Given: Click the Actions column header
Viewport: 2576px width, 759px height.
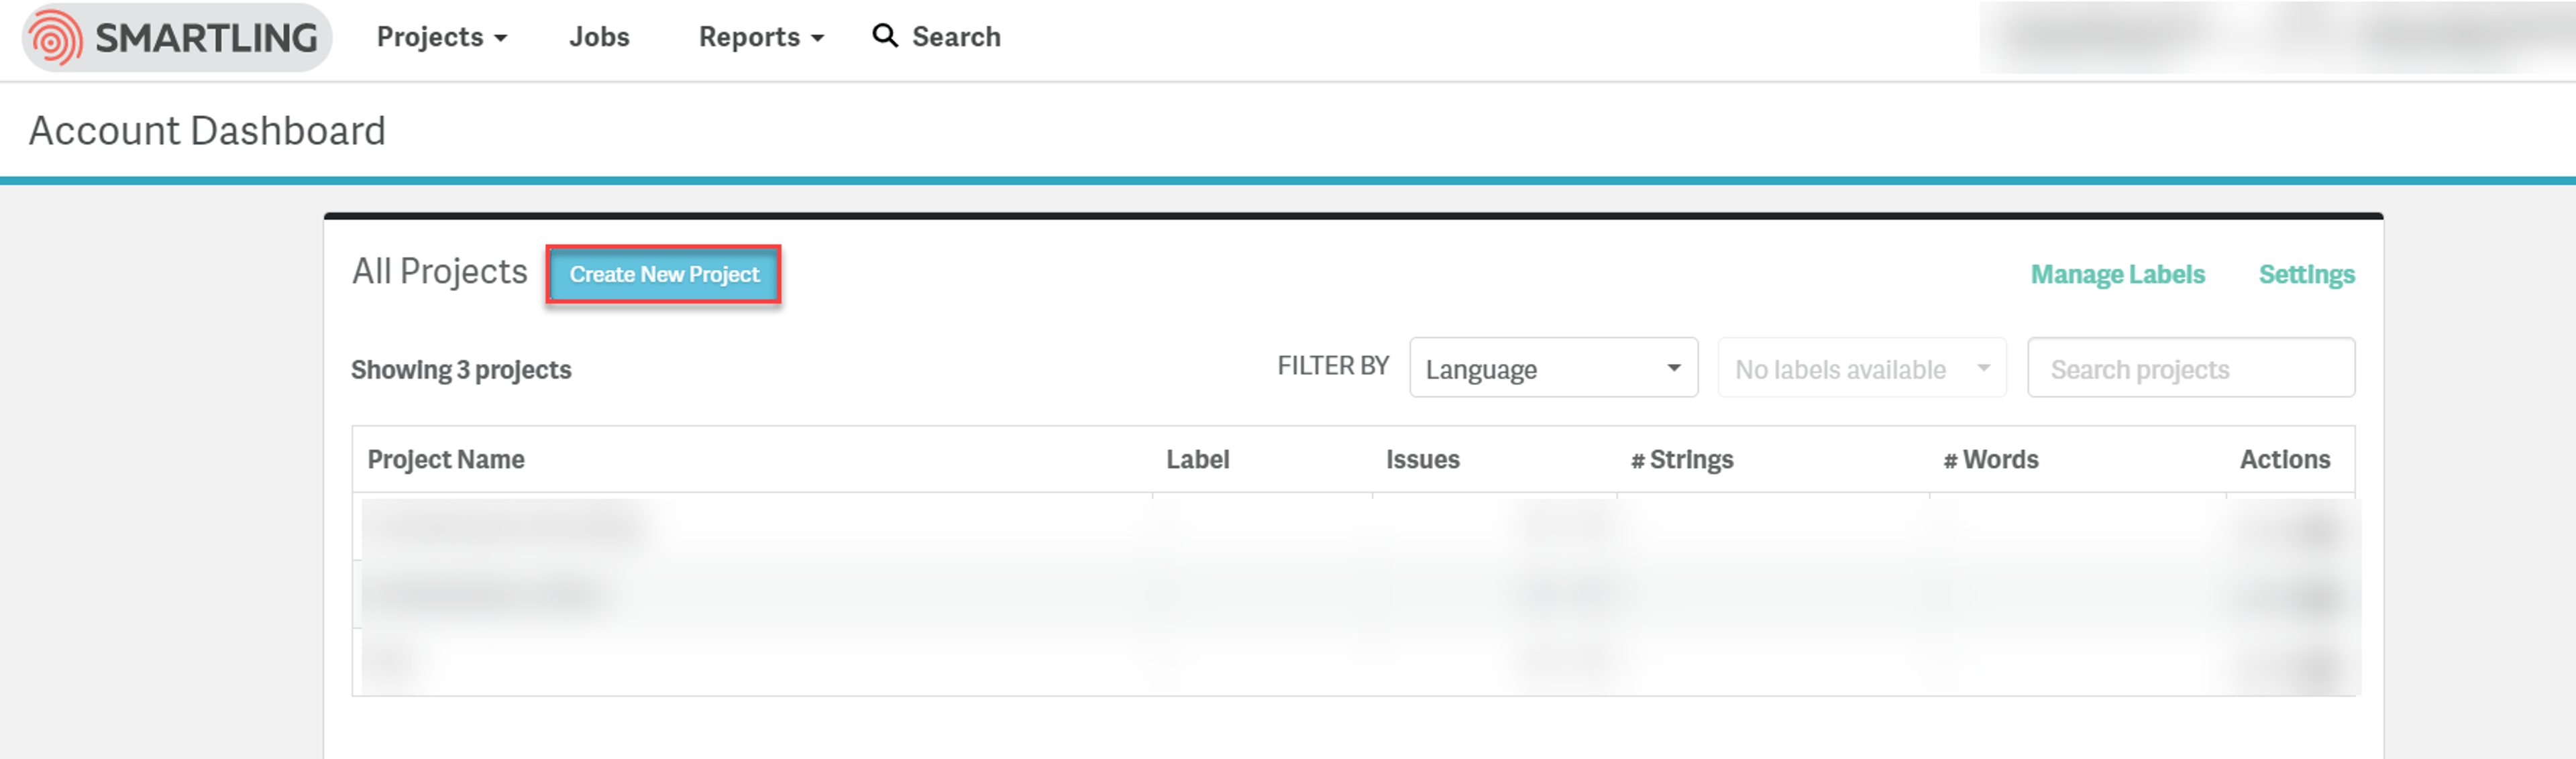Looking at the screenshot, I should (x=2284, y=459).
